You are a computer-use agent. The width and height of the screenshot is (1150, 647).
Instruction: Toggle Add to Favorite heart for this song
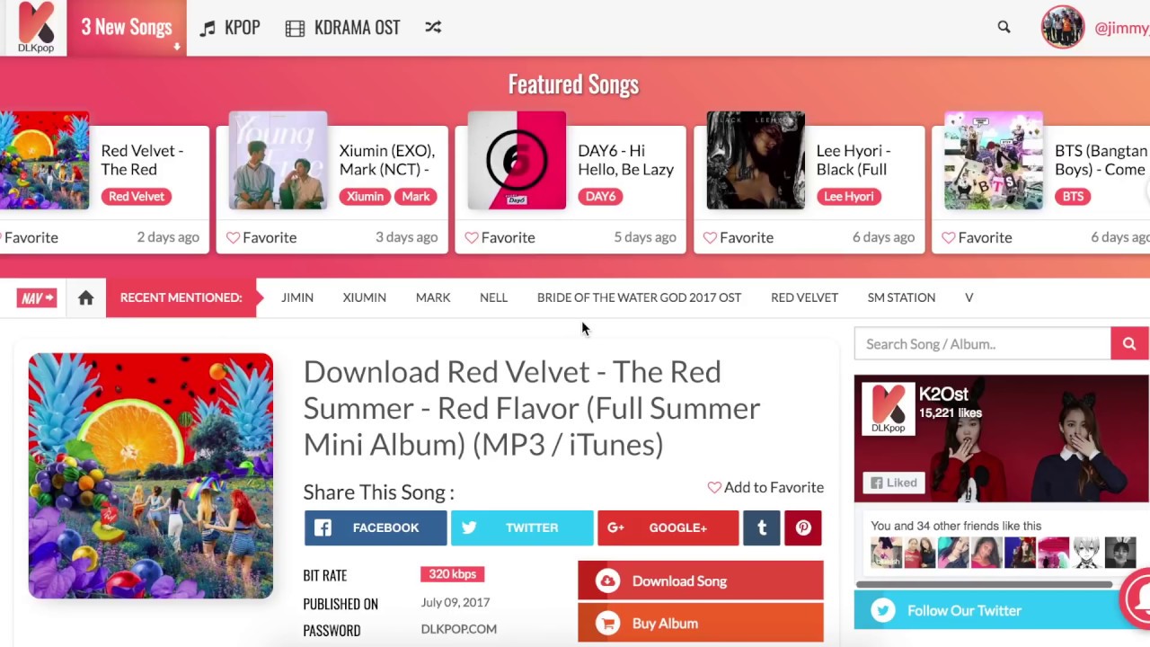[x=765, y=487]
